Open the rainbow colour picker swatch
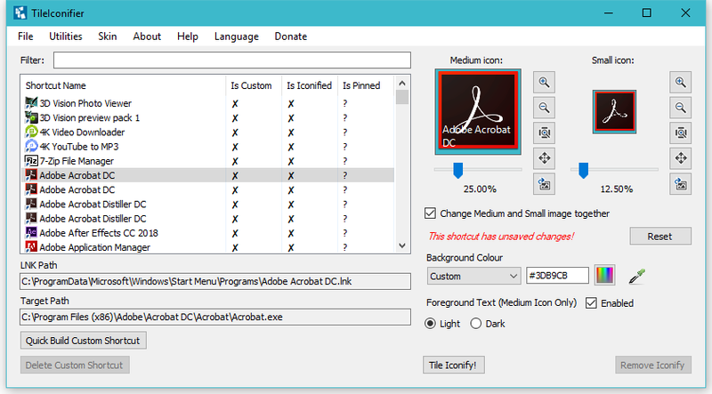The height and width of the screenshot is (394, 712). click(x=604, y=276)
